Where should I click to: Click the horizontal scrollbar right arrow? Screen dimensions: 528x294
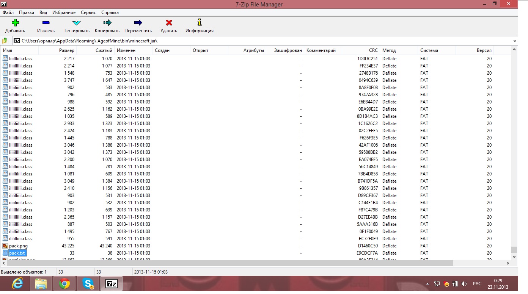[508, 263]
